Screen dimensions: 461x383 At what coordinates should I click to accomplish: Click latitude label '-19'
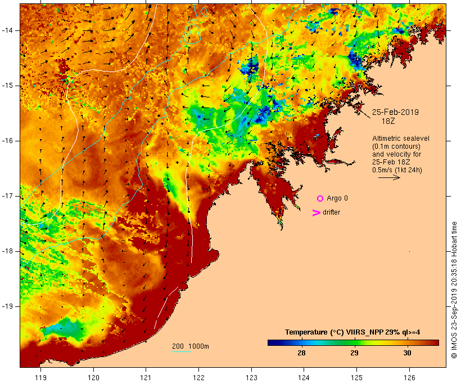pos(7,306)
